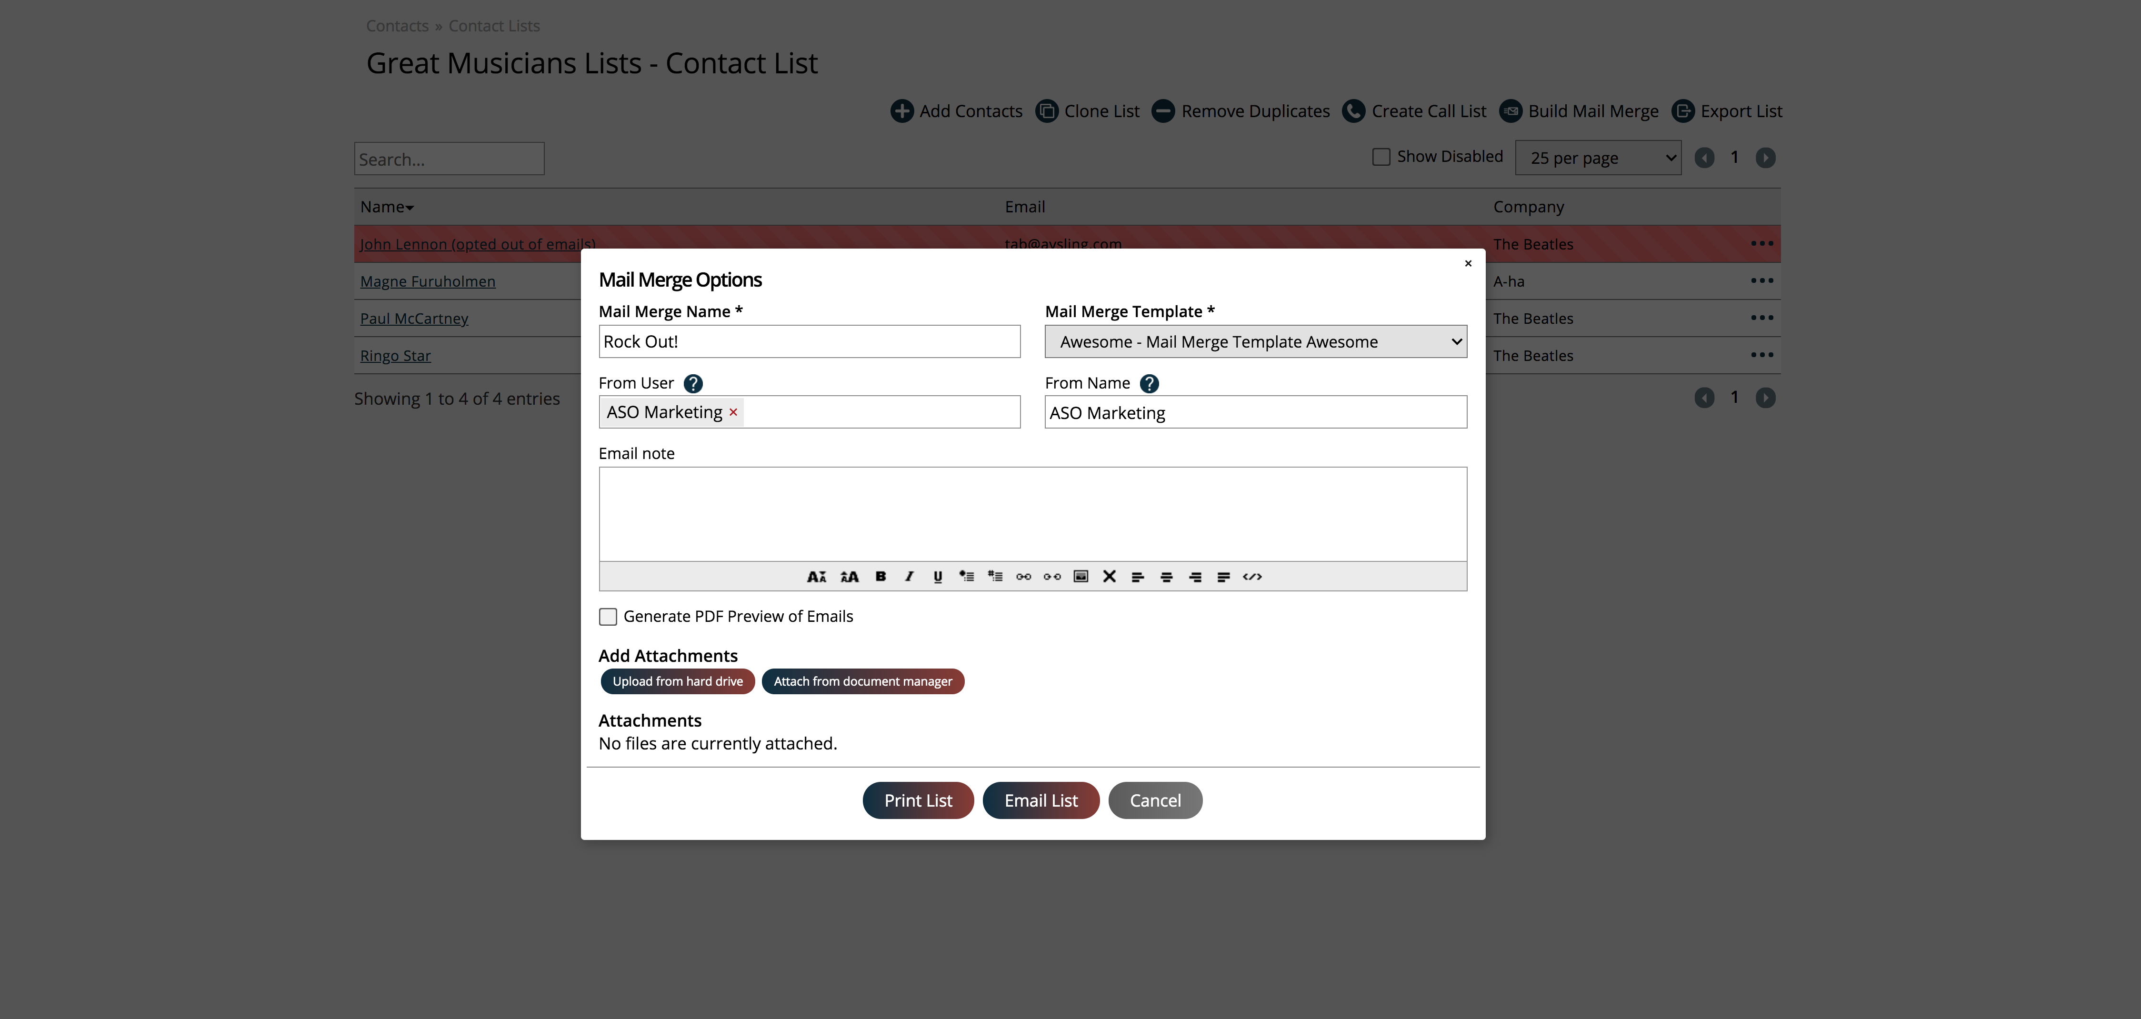This screenshot has height=1019, width=2141.
Task: Click the Email List button
Action: 1040,799
